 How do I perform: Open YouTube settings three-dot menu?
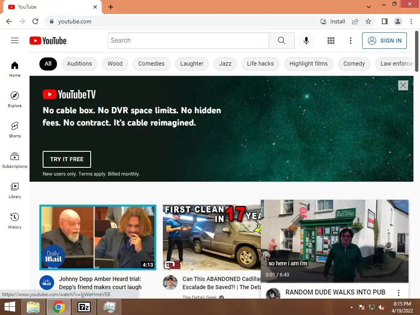[x=350, y=41]
